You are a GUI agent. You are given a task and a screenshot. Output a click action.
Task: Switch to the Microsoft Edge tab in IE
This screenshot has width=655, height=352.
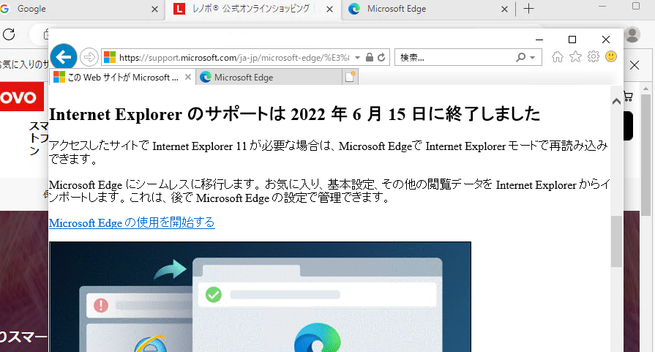click(x=269, y=78)
